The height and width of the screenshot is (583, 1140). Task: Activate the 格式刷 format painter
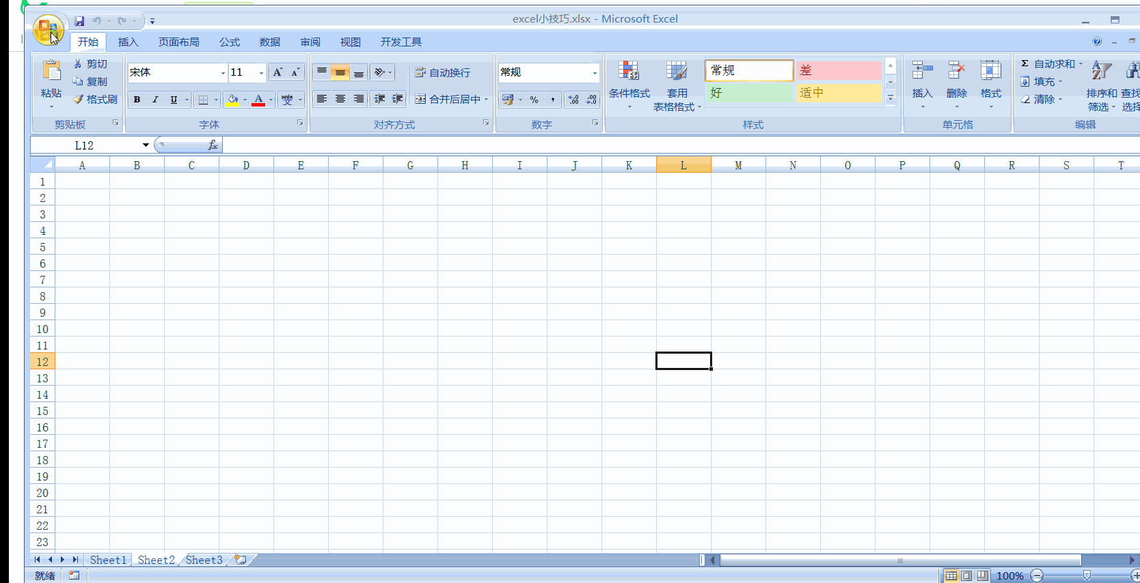(x=95, y=99)
